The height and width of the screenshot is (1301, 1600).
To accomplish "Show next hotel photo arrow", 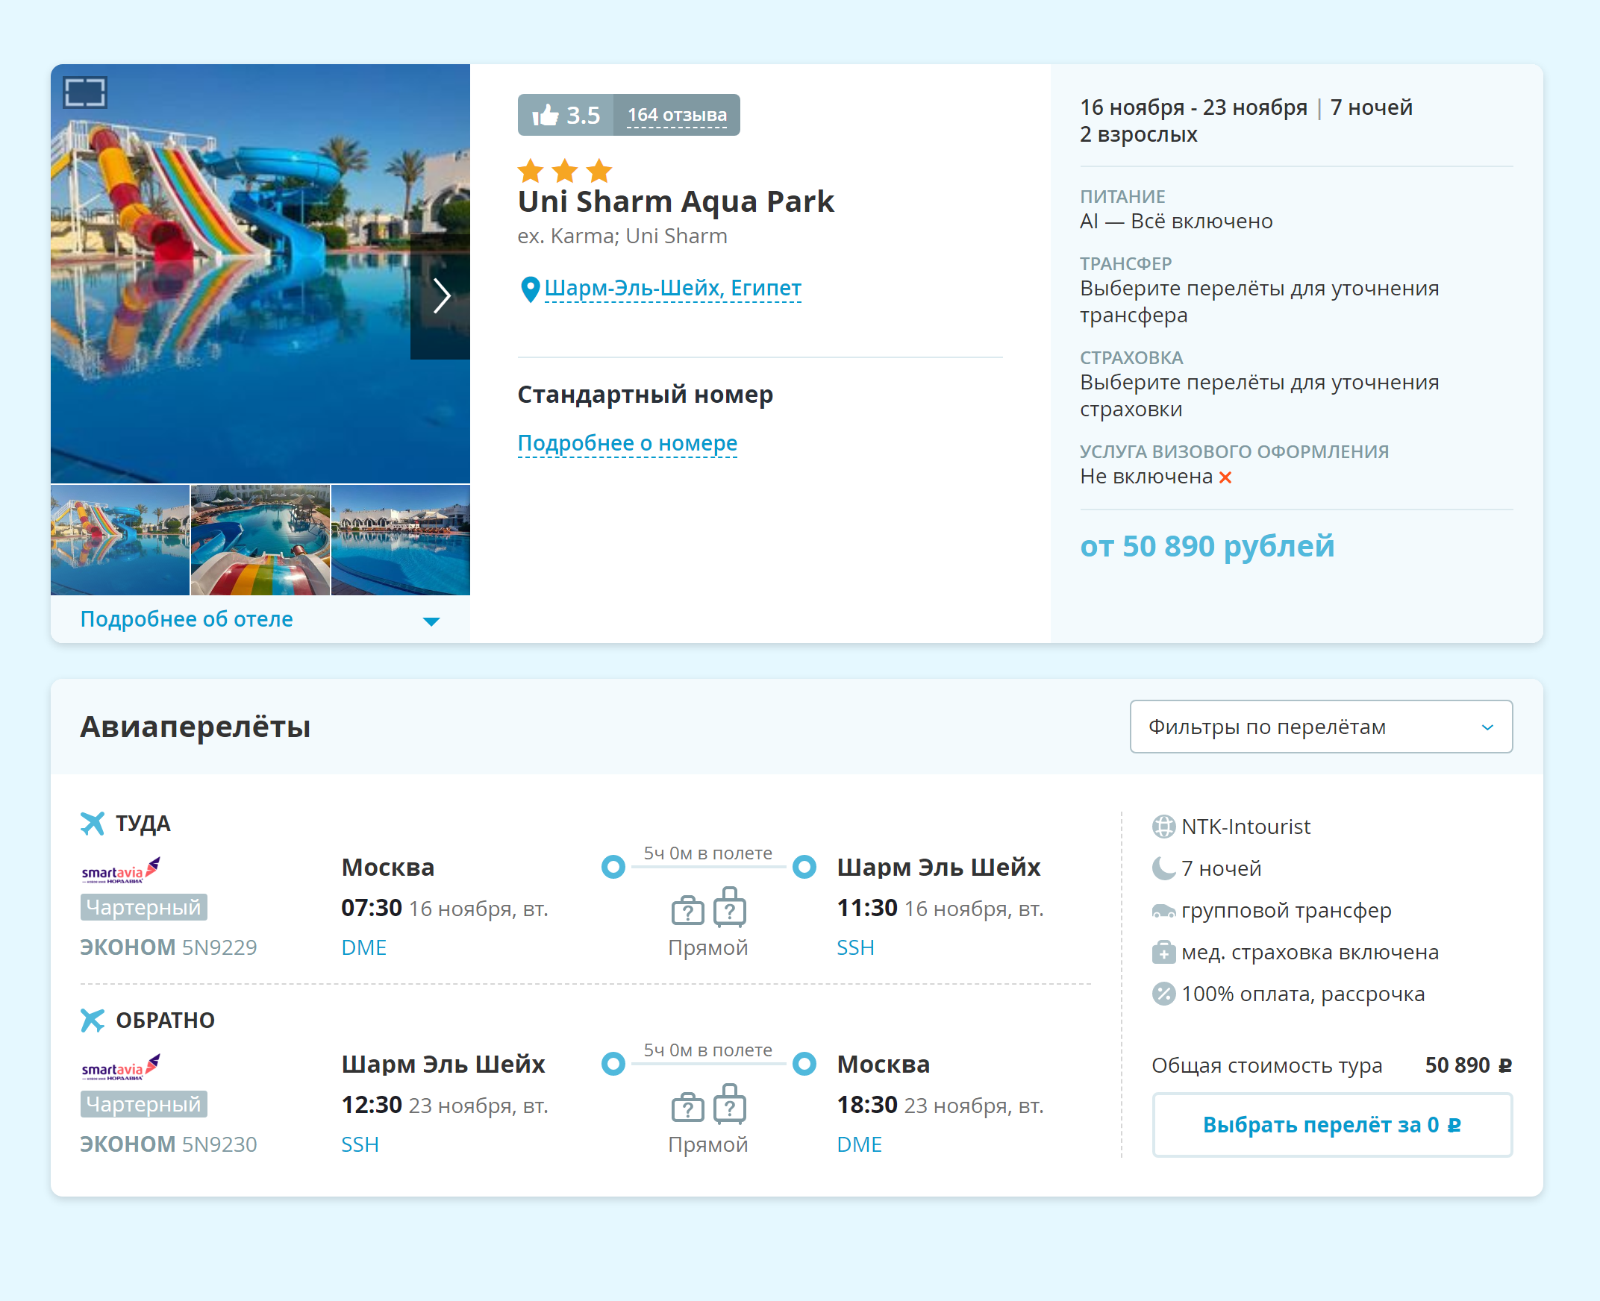I will tap(441, 296).
